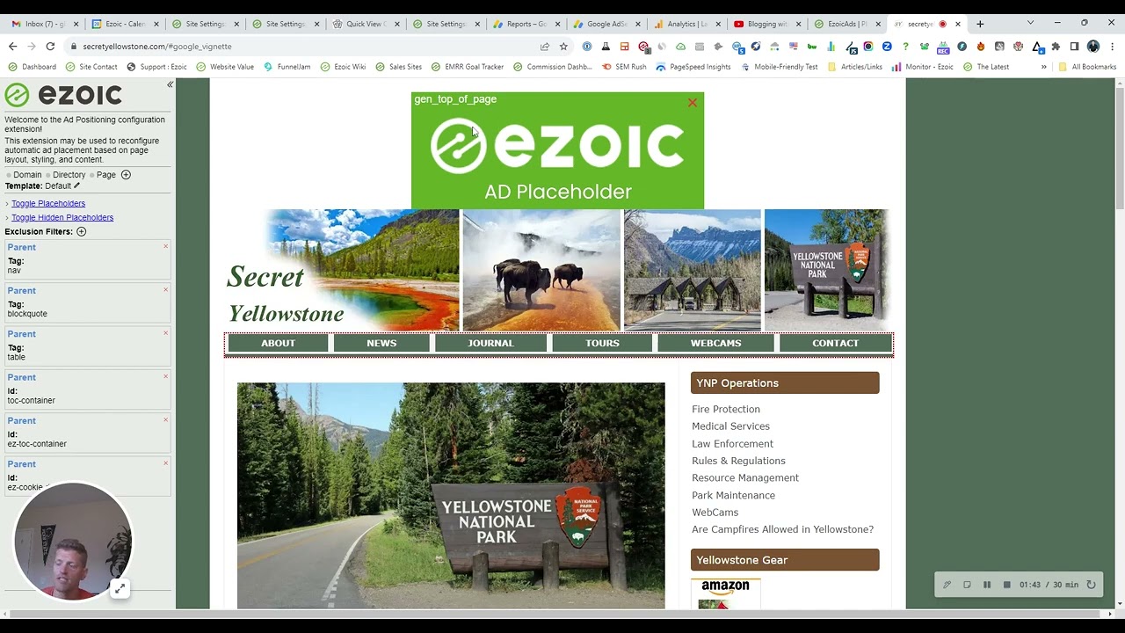Viewport: 1125px width, 633px height.
Task: Open tab search dropdown arrow
Action: (x=1030, y=23)
